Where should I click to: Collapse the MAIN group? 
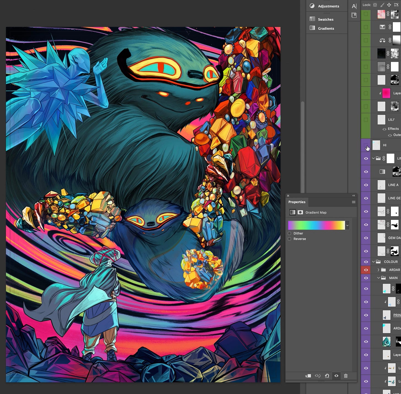point(378,278)
